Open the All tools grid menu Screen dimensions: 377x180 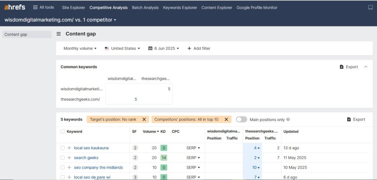coord(43,7)
